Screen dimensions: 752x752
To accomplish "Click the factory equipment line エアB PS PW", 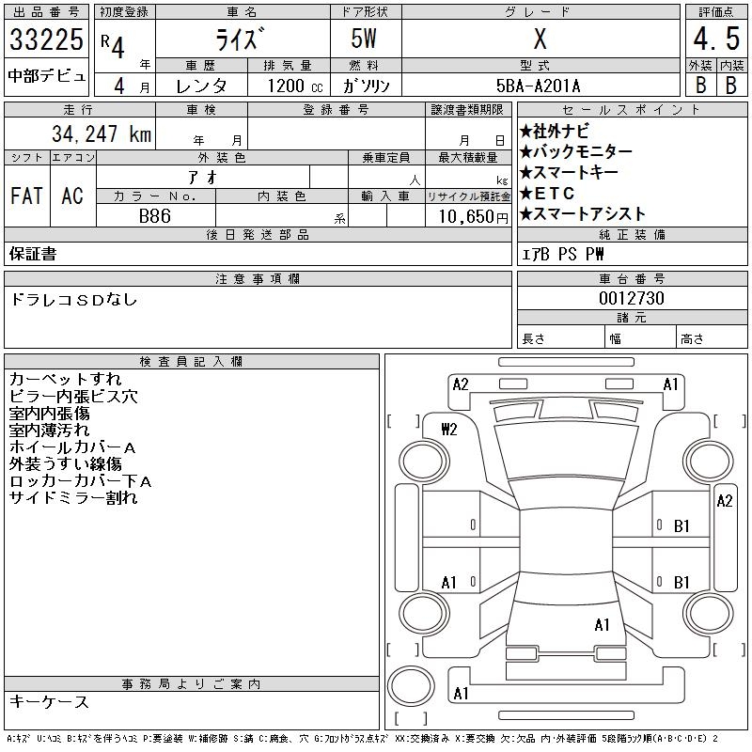I will coord(562,254).
